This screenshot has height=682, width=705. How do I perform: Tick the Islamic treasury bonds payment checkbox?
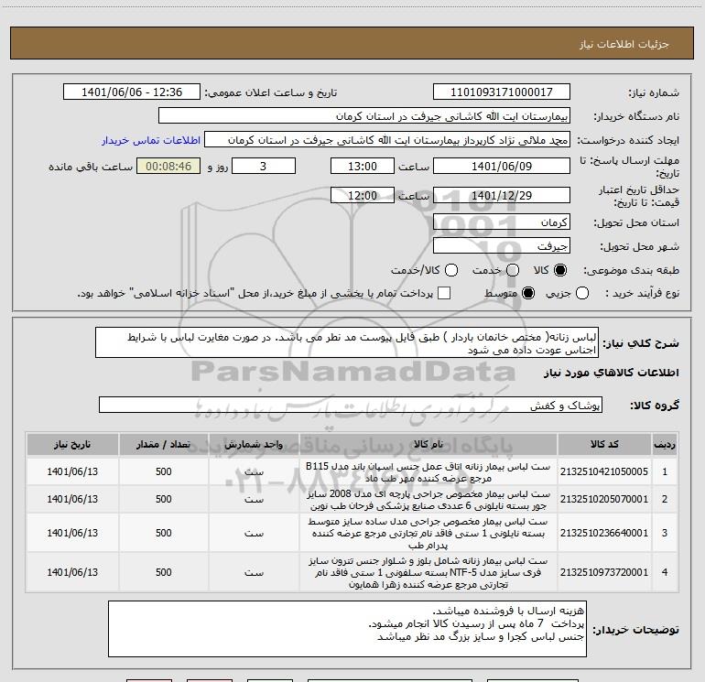[x=444, y=293]
